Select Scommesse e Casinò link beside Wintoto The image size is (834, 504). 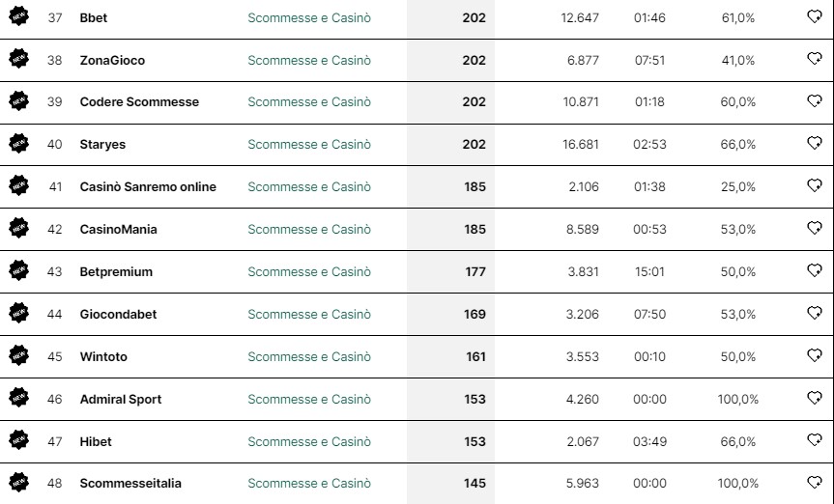point(309,356)
